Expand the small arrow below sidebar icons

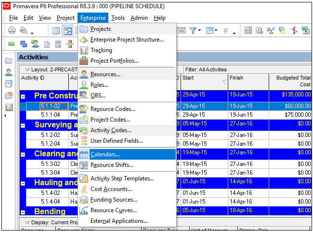point(5,115)
